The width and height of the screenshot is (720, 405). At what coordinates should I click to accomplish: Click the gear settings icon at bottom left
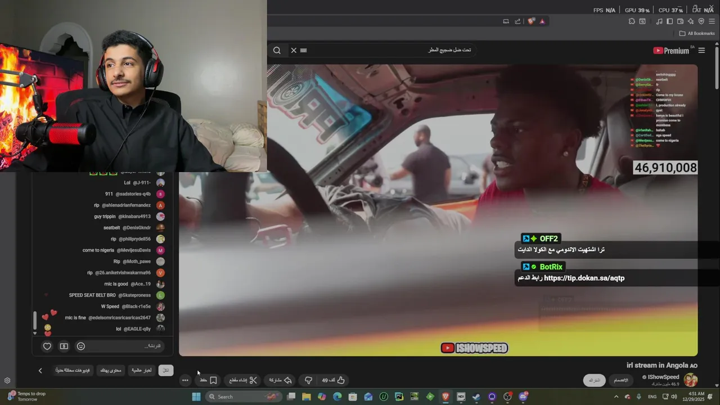coord(7,380)
